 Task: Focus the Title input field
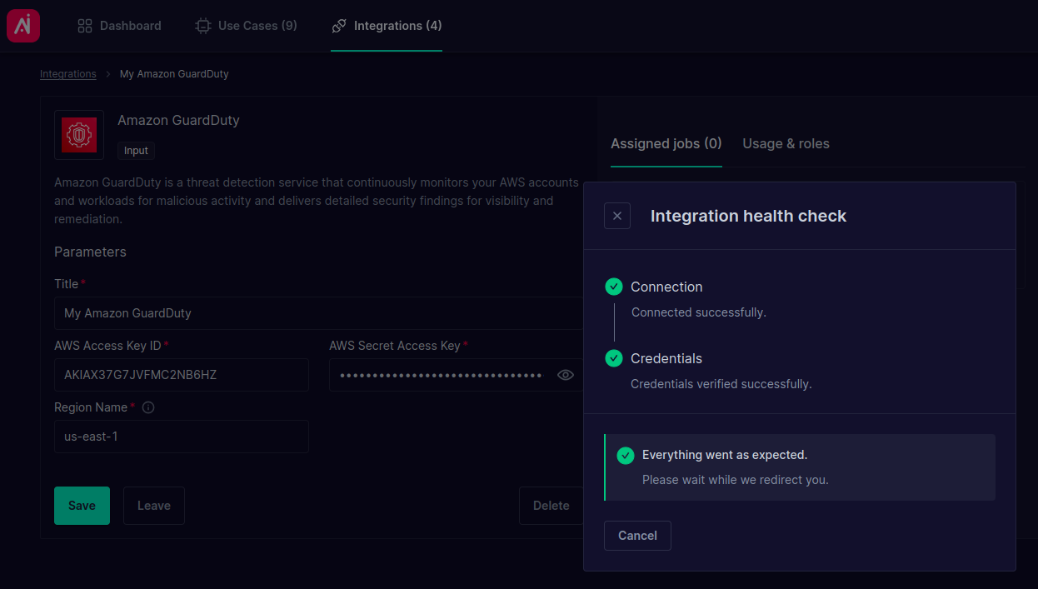tap(319, 313)
